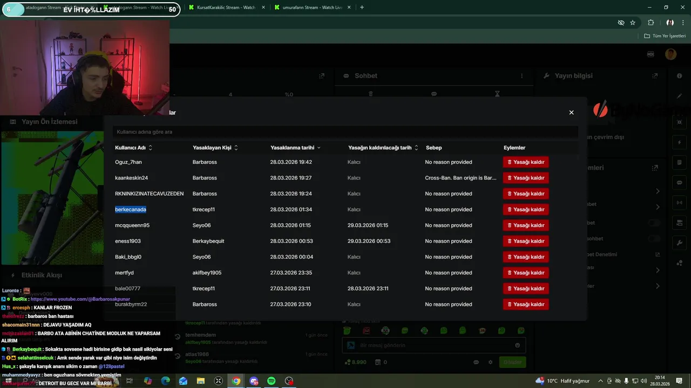Click the document sidebar icon
Image resolution: width=691 pixels, height=388 pixels.
coord(679,162)
